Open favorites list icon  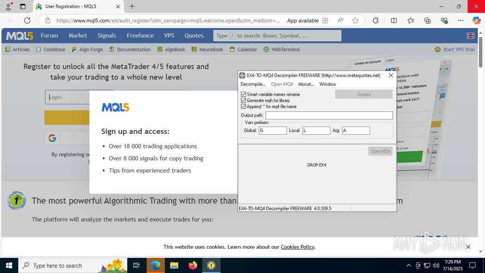click(411, 20)
